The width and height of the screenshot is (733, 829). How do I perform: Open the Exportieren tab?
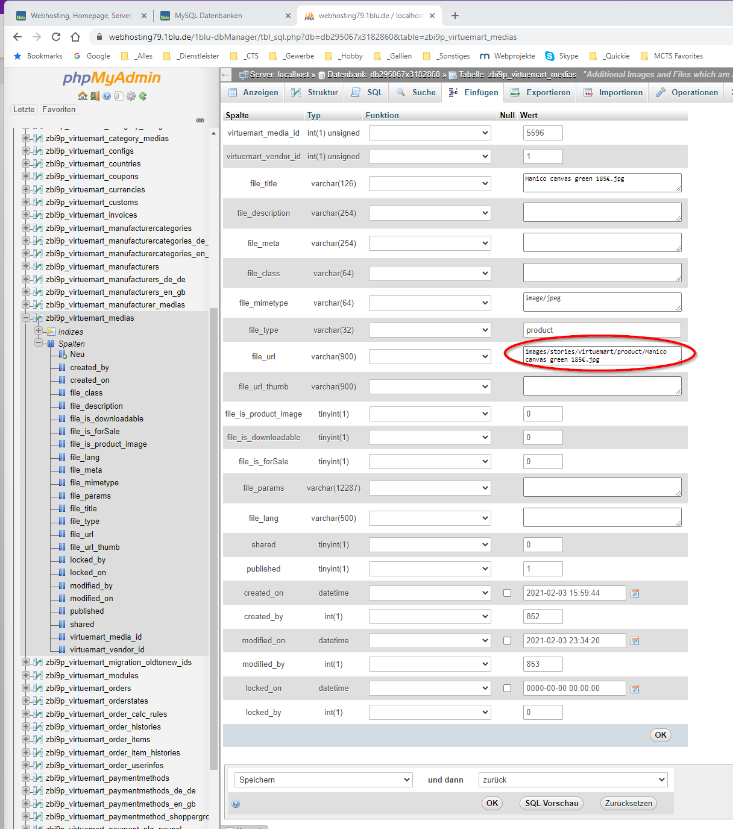pyautogui.click(x=541, y=92)
